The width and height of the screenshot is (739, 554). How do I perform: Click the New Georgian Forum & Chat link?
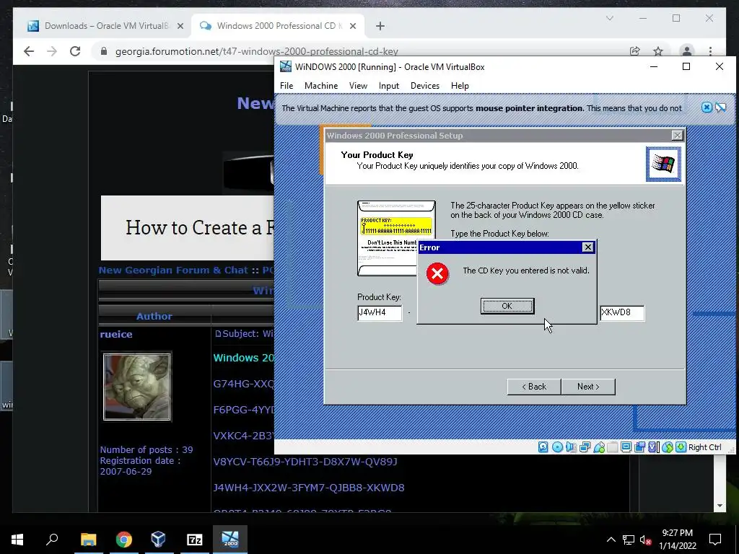click(x=173, y=270)
